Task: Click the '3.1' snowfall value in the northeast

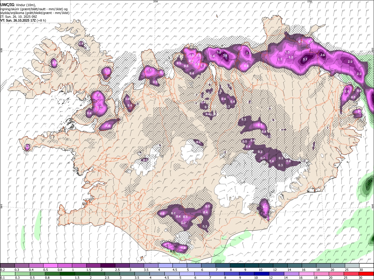Action: [305, 59]
